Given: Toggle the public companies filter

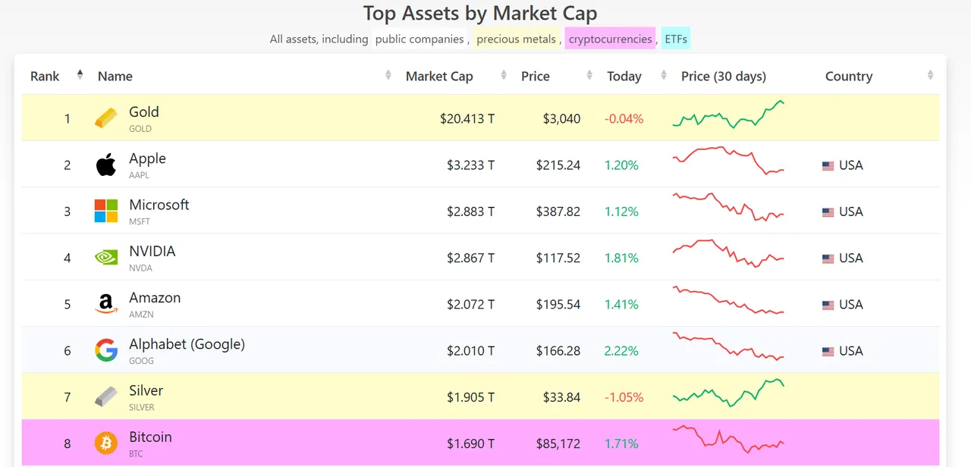Looking at the screenshot, I should point(420,39).
